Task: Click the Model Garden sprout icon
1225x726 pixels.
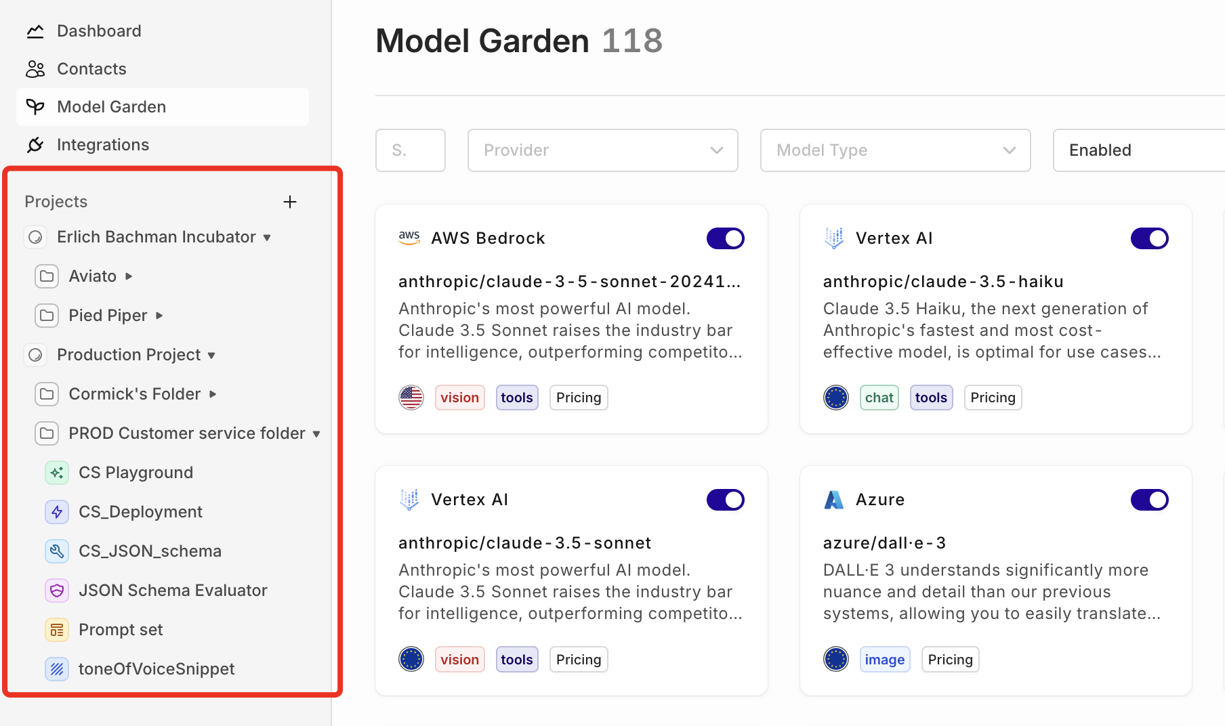Action: pos(35,107)
